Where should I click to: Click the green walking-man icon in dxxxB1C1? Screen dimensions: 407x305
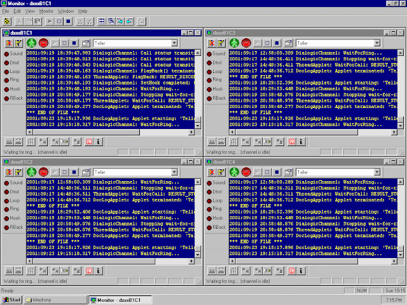[x=31, y=43]
